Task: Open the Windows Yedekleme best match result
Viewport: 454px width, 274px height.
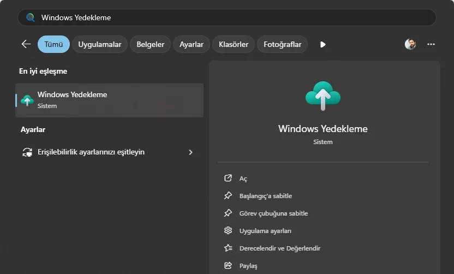Action: 110,100
